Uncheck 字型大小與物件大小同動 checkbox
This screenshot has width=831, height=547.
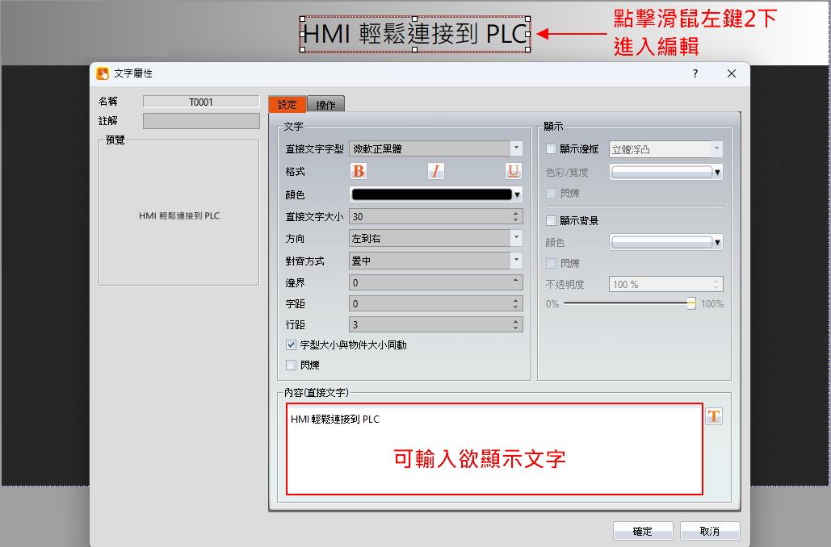pyautogui.click(x=292, y=344)
